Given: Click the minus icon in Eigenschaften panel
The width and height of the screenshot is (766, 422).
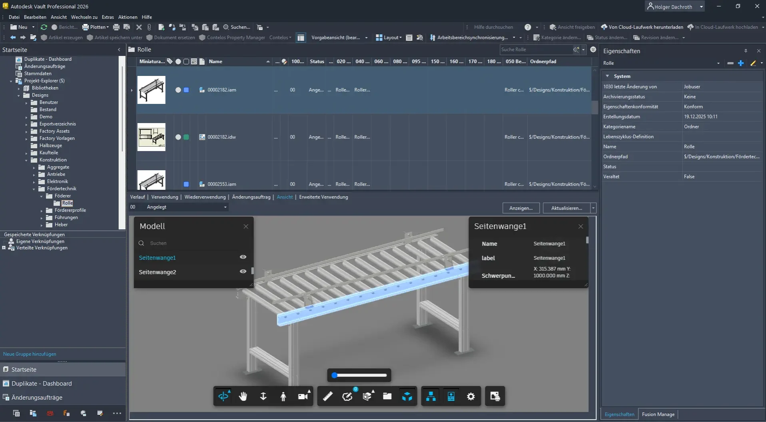Looking at the screenshot, I should coord(730,63).
